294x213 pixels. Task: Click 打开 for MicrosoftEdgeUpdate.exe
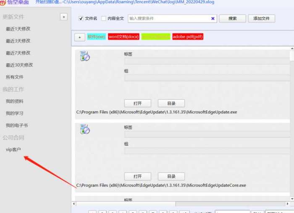point(138,103)
